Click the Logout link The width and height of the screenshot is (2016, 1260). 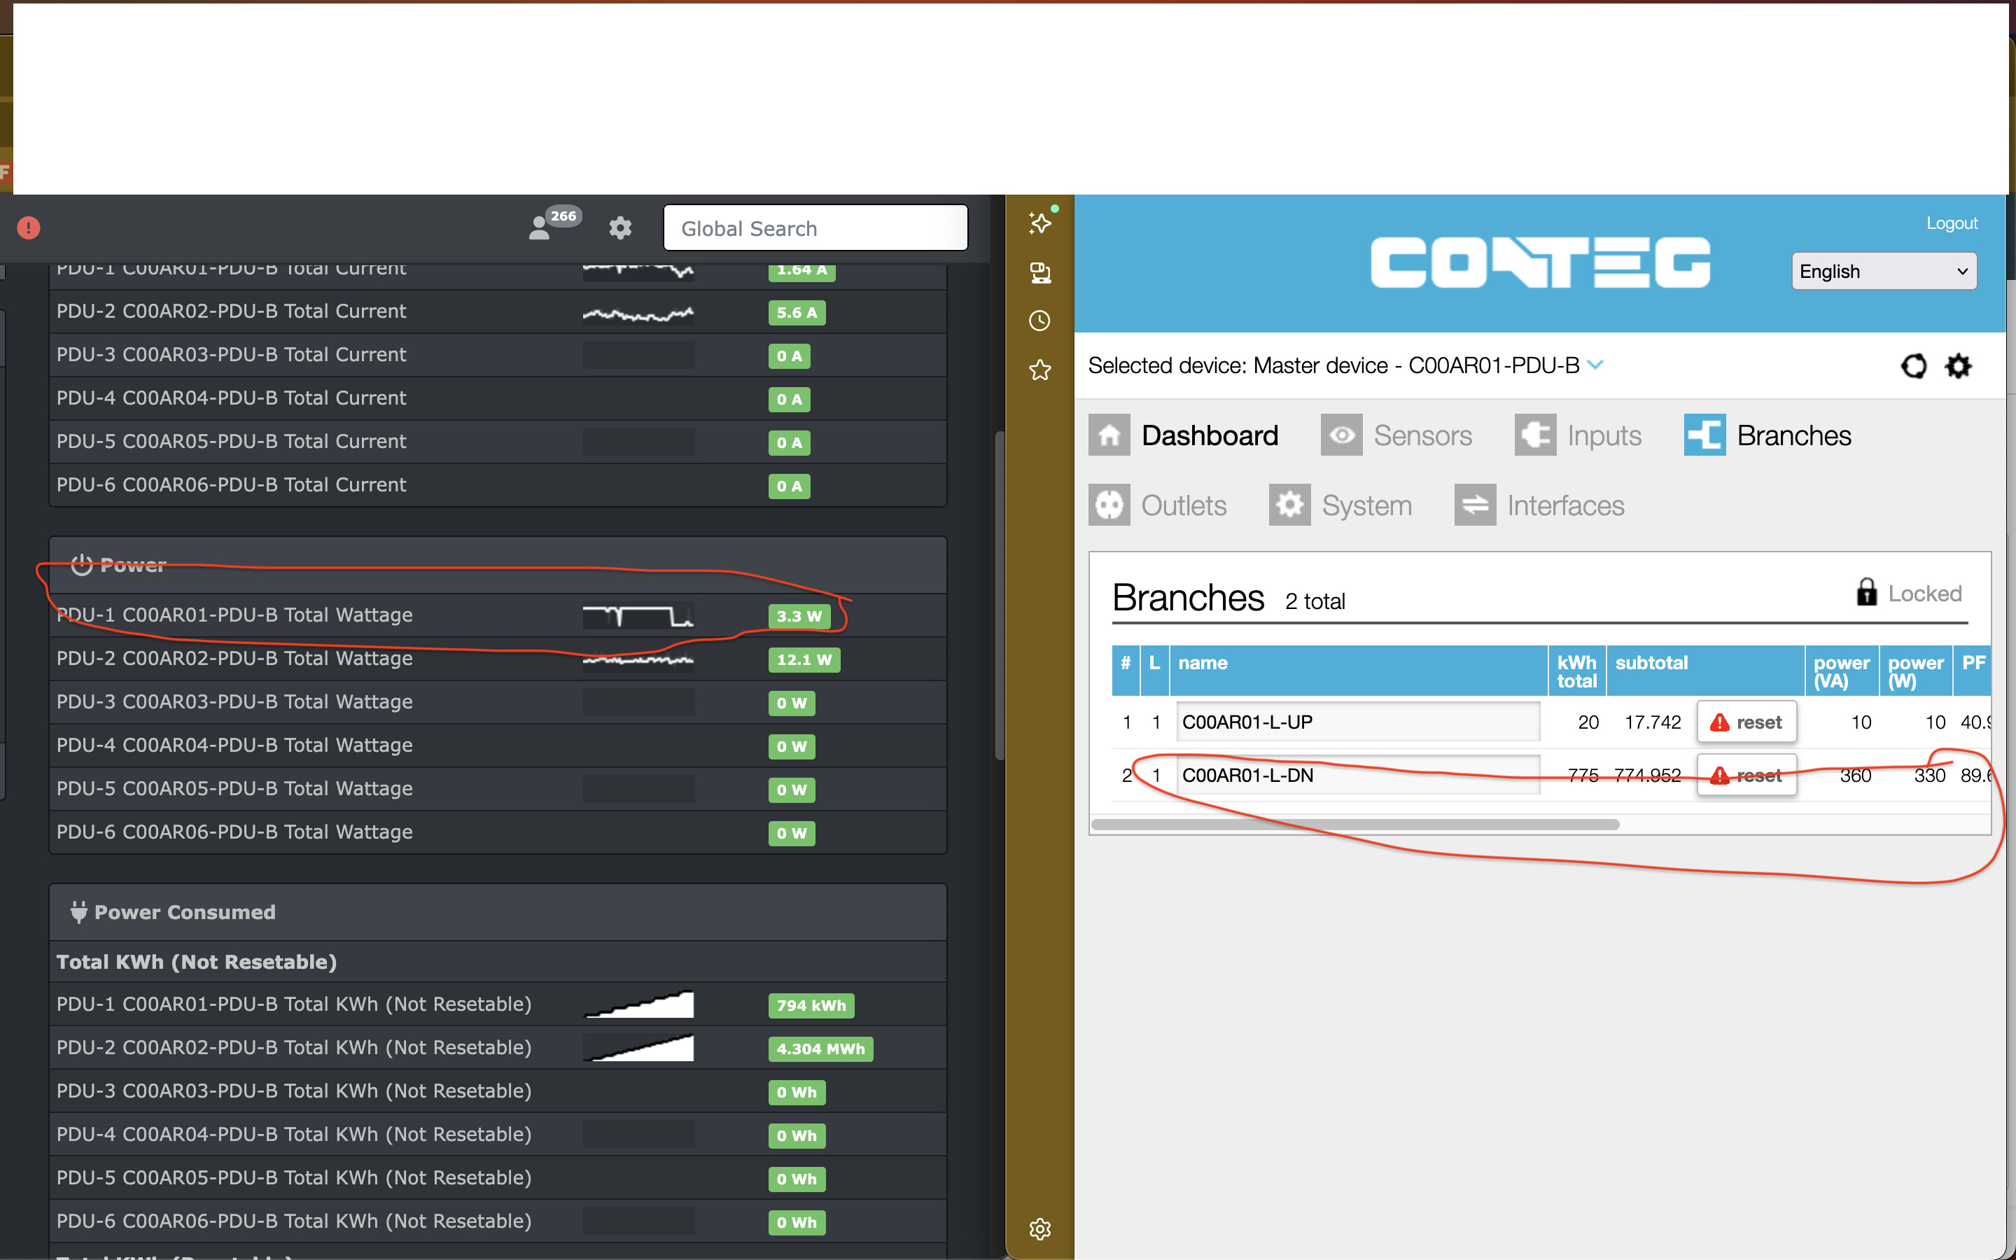pos(1951,223)
